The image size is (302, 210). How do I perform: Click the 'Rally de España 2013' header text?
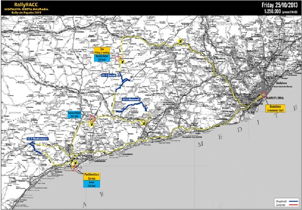click(x=26, y=13)
